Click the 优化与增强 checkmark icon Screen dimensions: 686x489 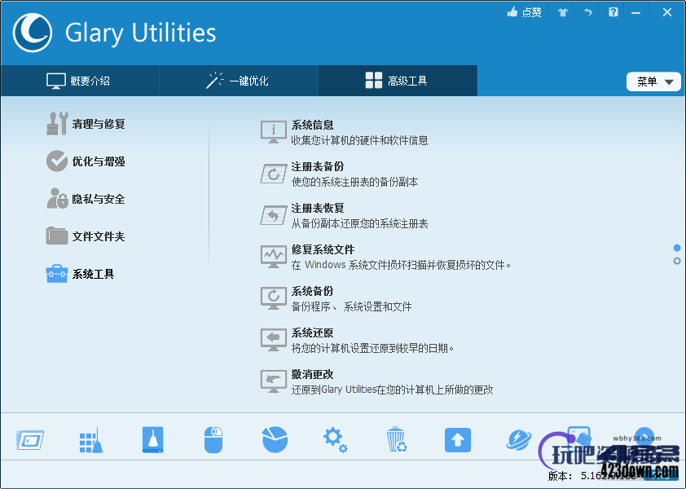pos(57,161)
